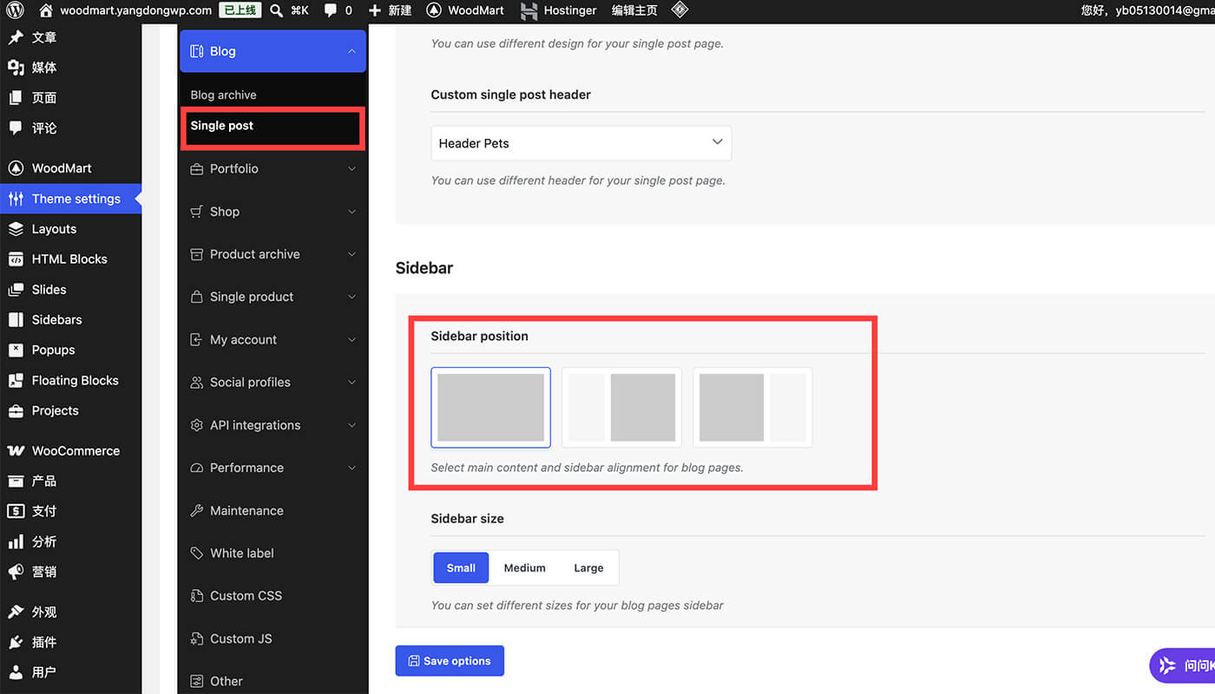
Task: Click the Popups icon in admin menu
Action: click(x=16, y=350)
